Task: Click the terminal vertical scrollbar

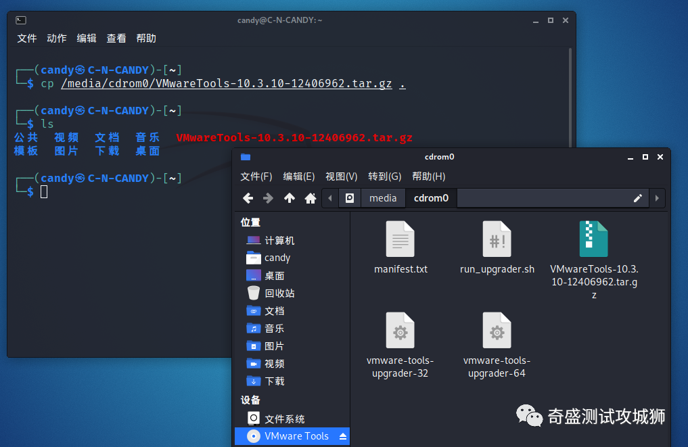Action: [570, 99]
